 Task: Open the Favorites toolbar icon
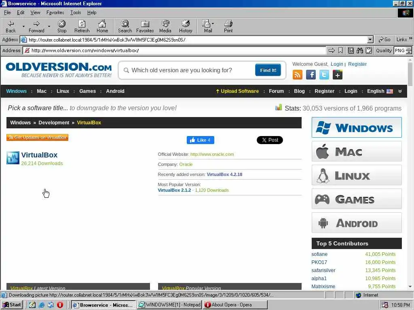tap(145, 24)
